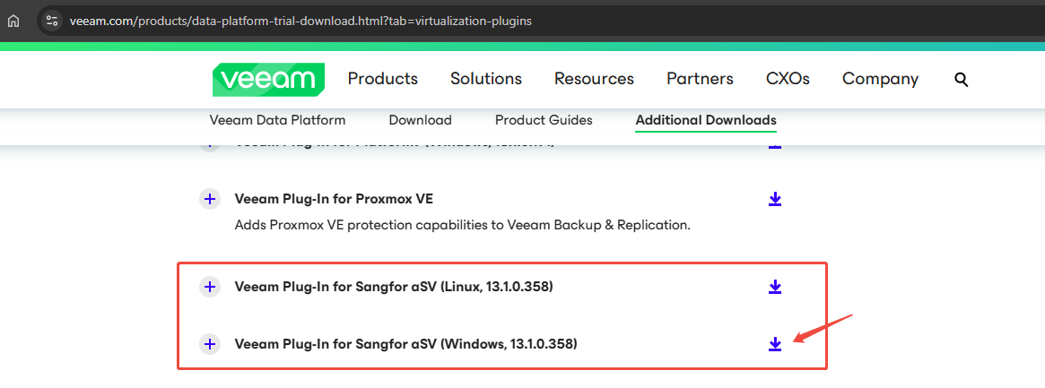Expand the Sangfor aSV Windows entry

pos(210,344)
